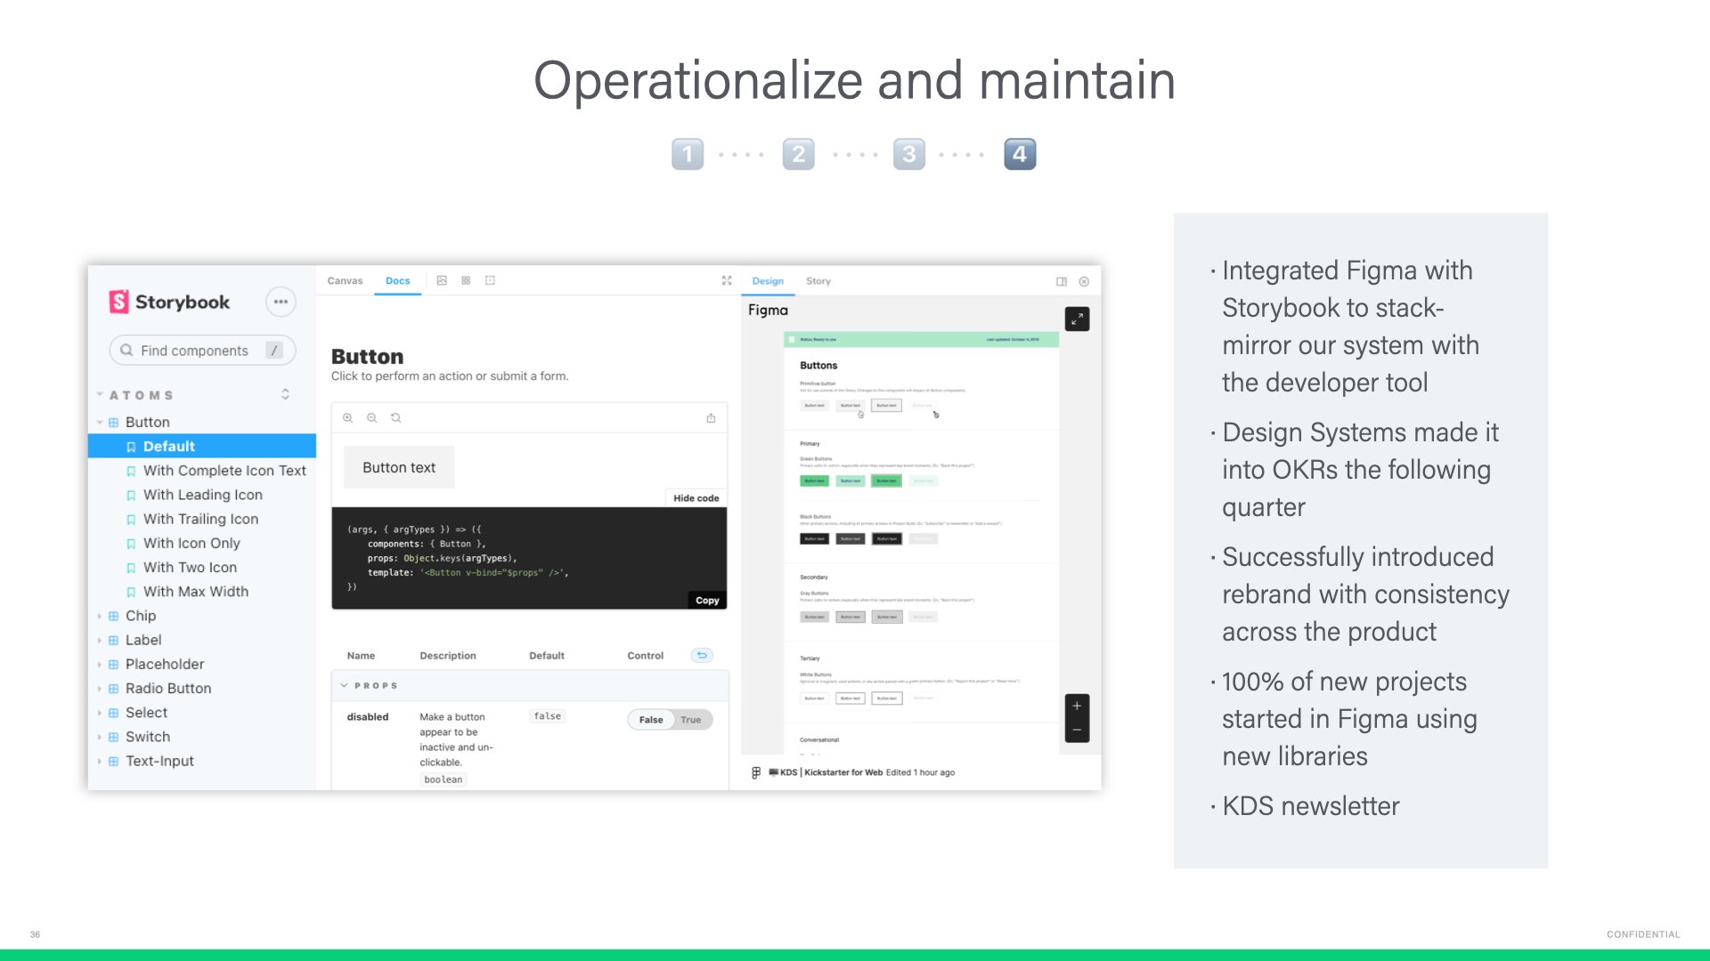
Task: Click the Chip component grid icon
Action: pos(114,616)
